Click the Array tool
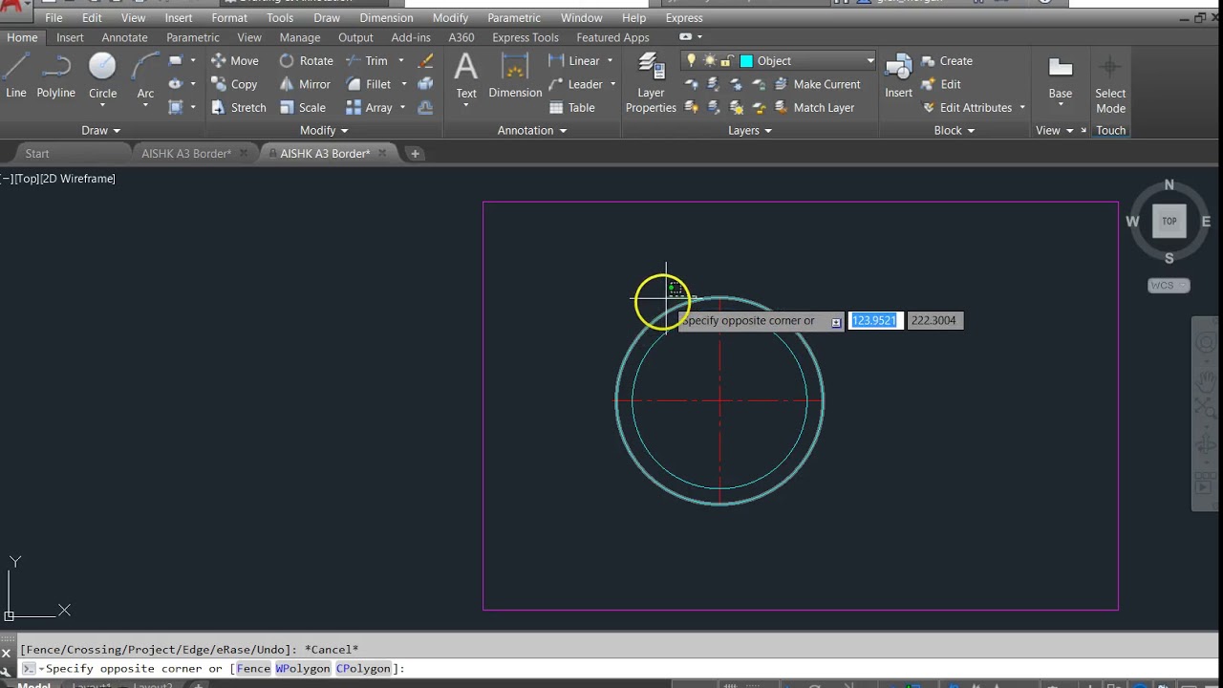The width and height of the screenshot is (1223, 688). coord(369,108)
